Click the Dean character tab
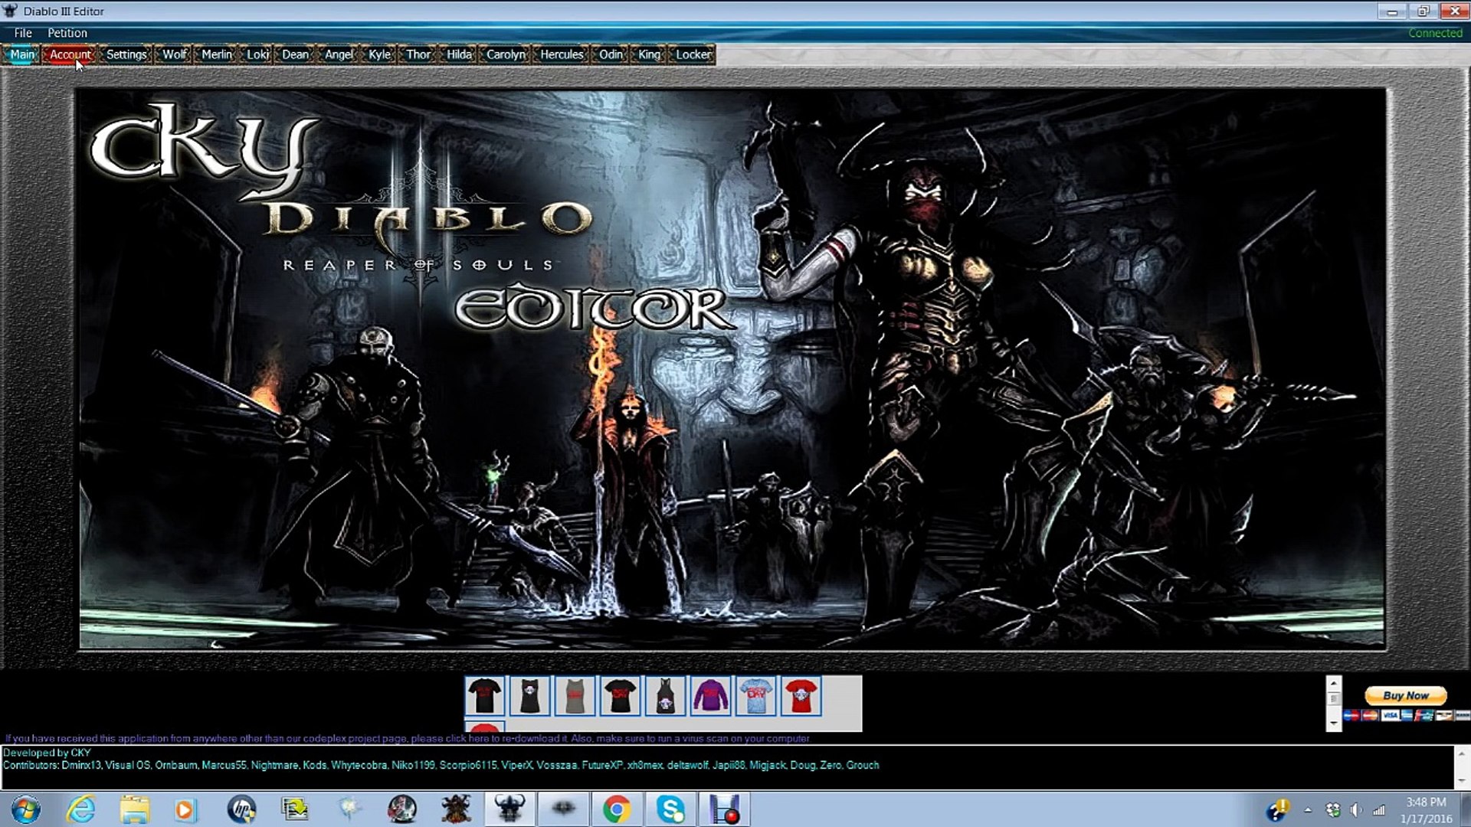This screenshot has height=827, width=1471. click(x=296, y=54)
